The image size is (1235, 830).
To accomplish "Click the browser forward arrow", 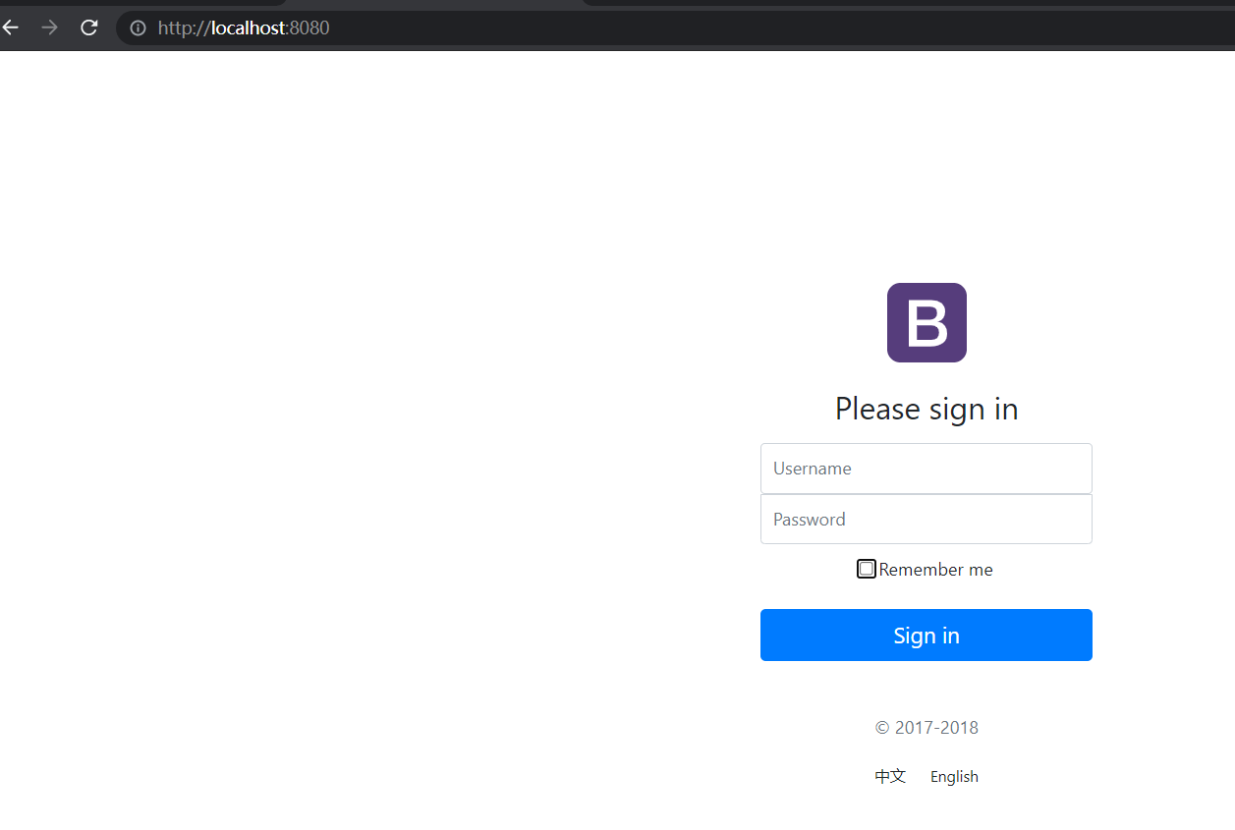I will point(49,28).
